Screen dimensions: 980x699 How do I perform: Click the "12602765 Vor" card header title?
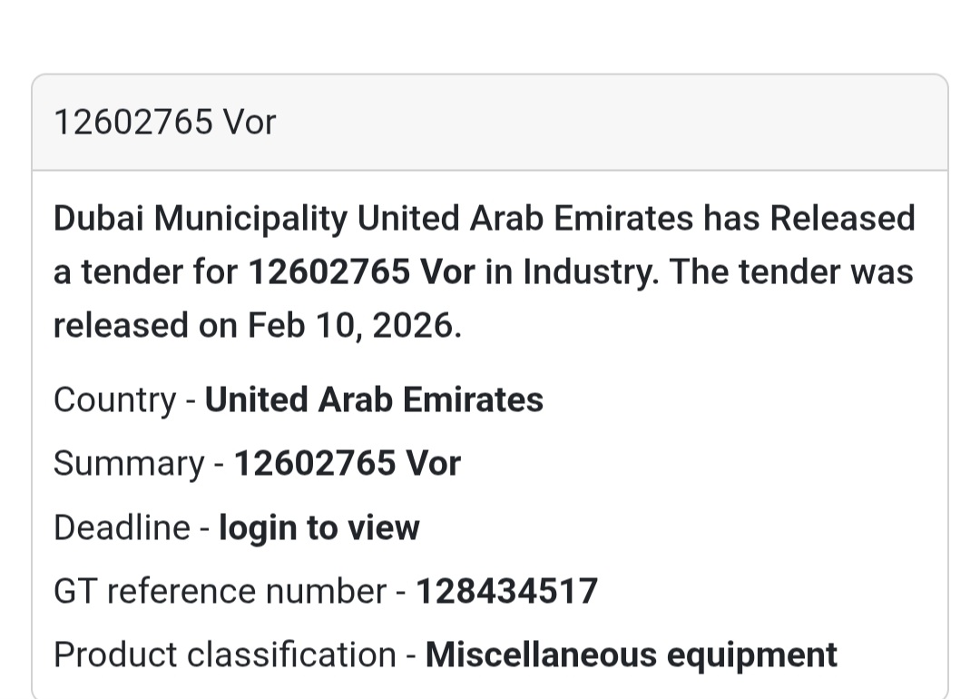coord(164,122)
